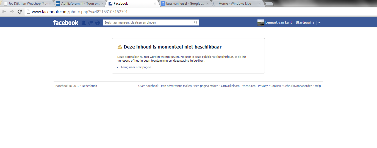Click the address bar URL field

tap(201, 12)
